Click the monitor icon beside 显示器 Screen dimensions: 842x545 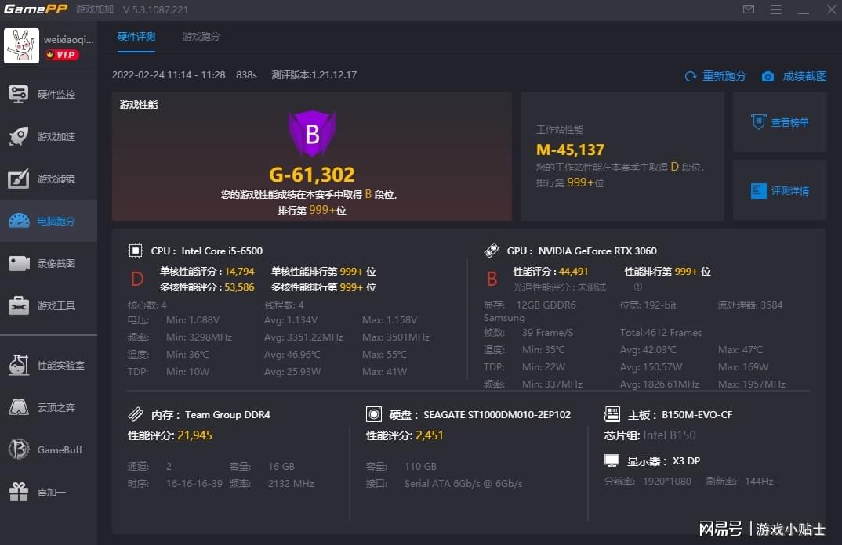point(612,460)
